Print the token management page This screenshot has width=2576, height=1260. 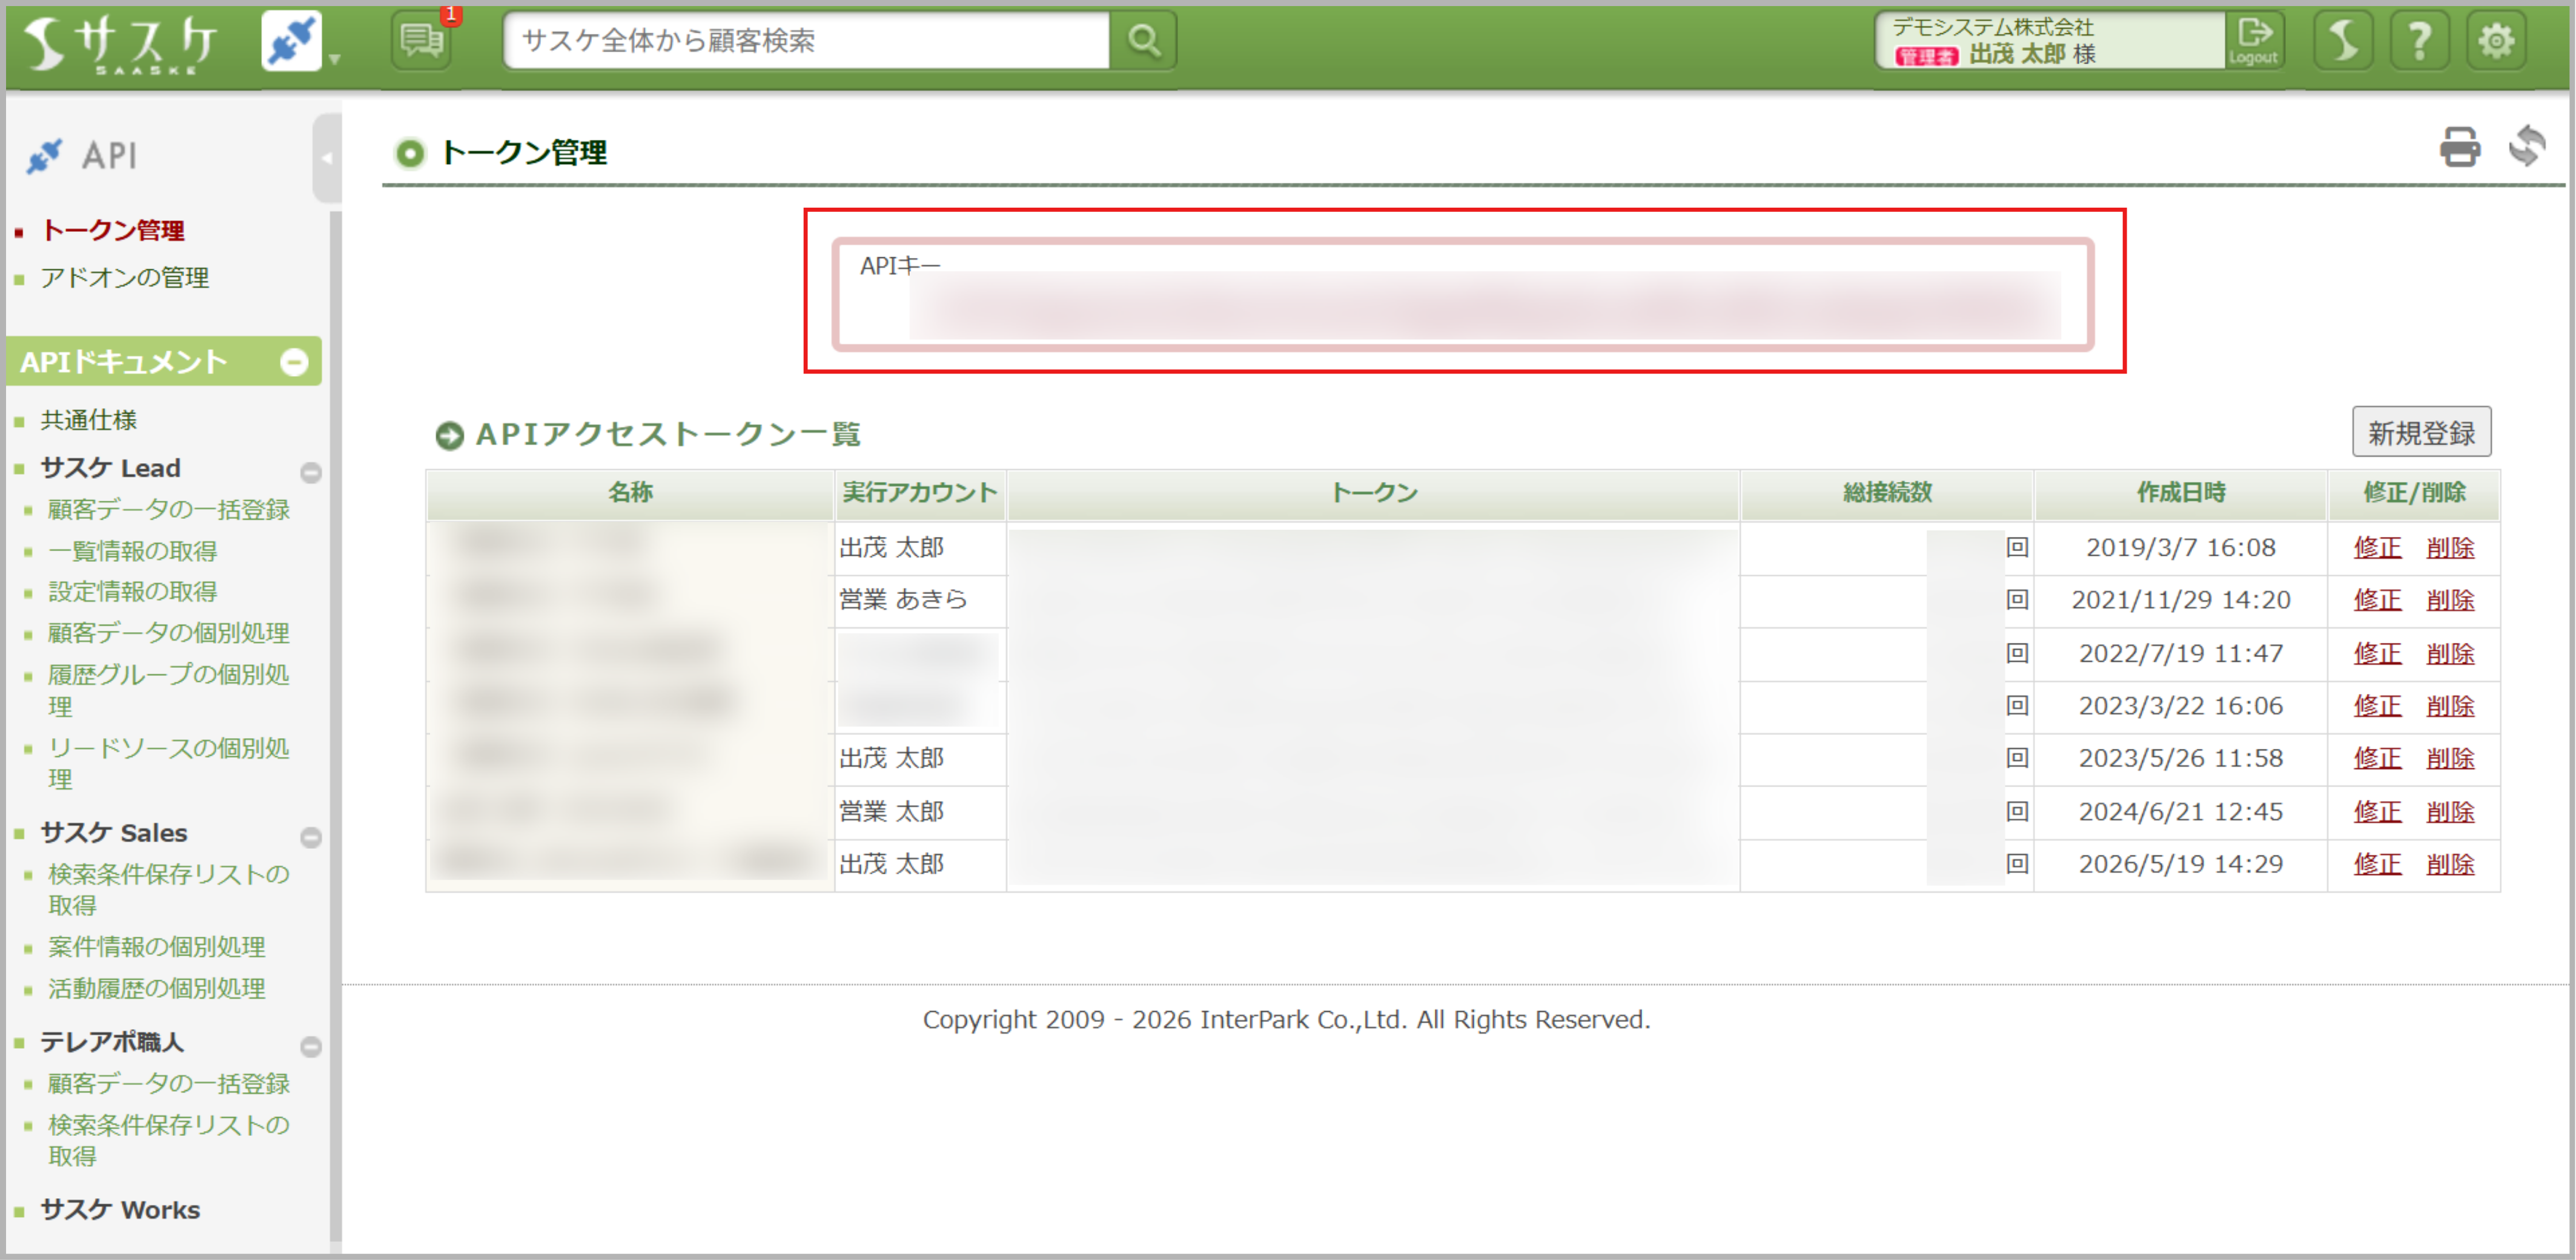[2459, 147]
